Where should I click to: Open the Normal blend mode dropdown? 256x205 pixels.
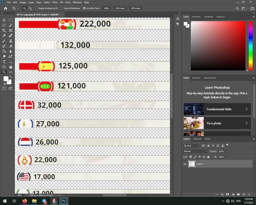(195, 151)
